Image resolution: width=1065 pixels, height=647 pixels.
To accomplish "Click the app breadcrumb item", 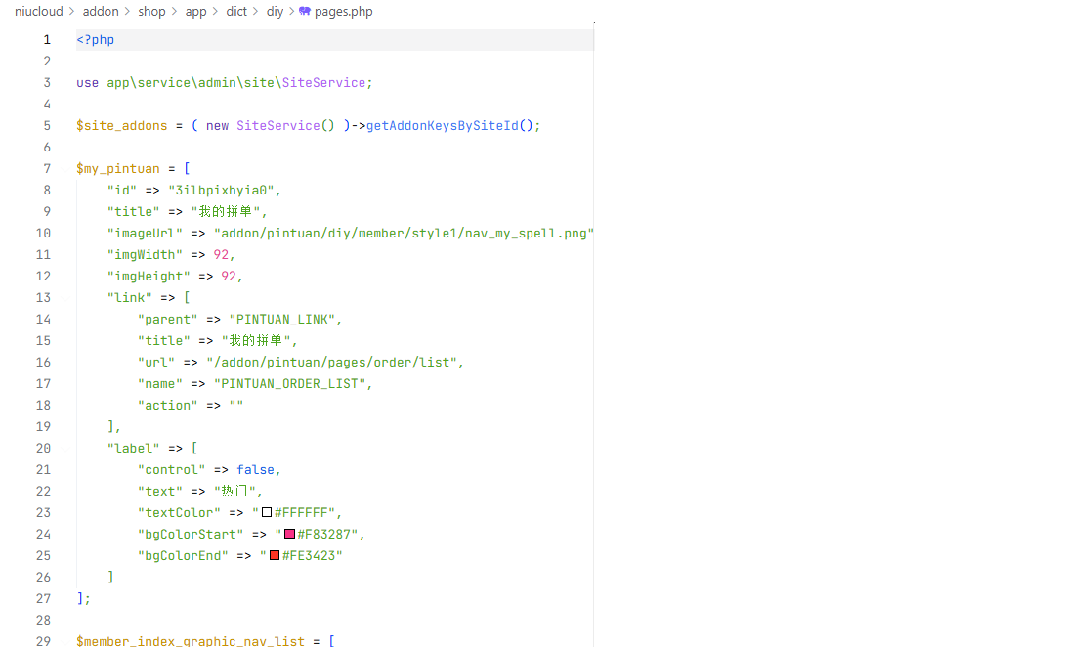I will pyautogui.click(x=195, y=12).
